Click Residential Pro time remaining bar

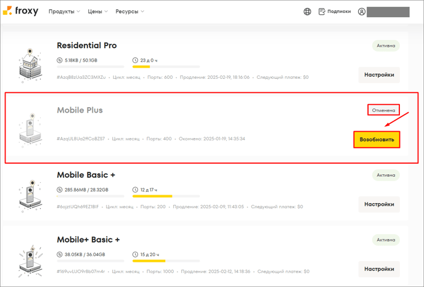[x=166, y=67]
